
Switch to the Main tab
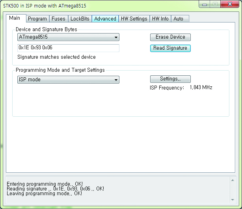pyautogui.click(x=16, y=18)
